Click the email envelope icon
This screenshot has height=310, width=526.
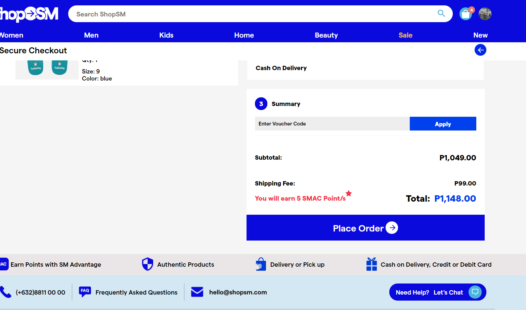tap(197, 292)
